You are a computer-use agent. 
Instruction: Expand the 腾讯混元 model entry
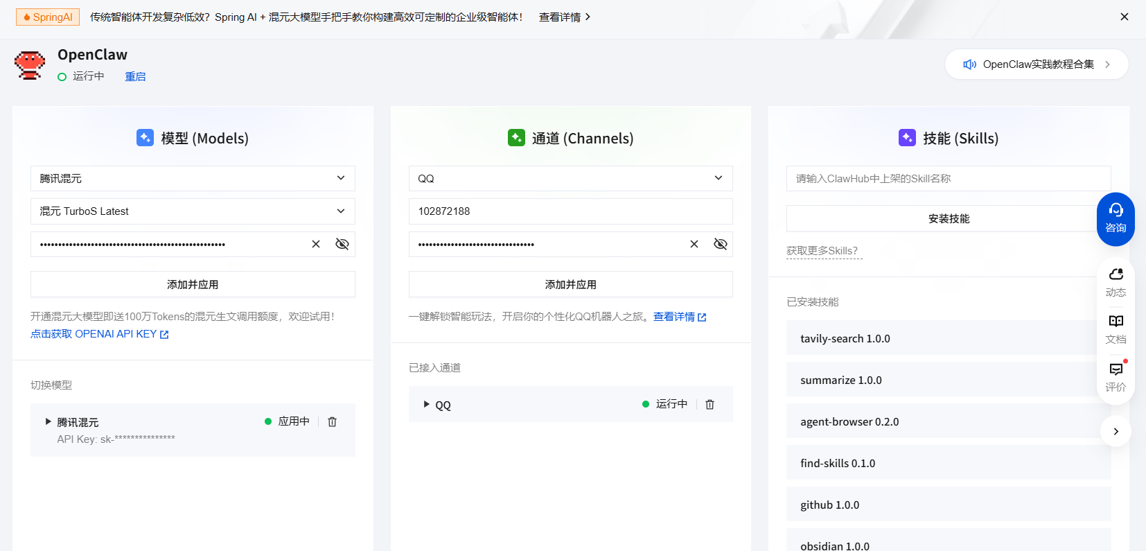tap(49, 421)
